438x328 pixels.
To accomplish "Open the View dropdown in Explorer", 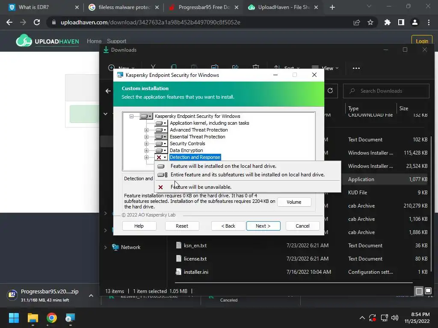I will [325, 68].
